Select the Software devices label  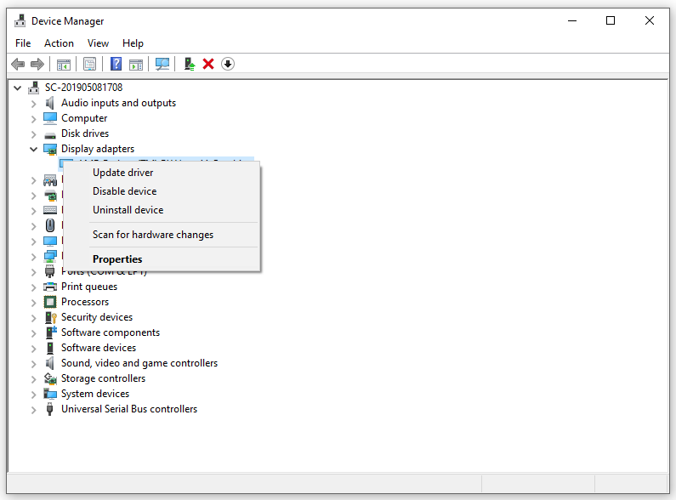pos(99,348)
